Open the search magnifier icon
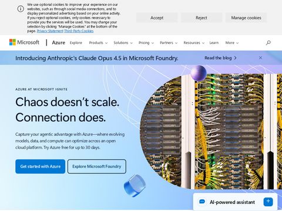 click(x=268, y=43)
